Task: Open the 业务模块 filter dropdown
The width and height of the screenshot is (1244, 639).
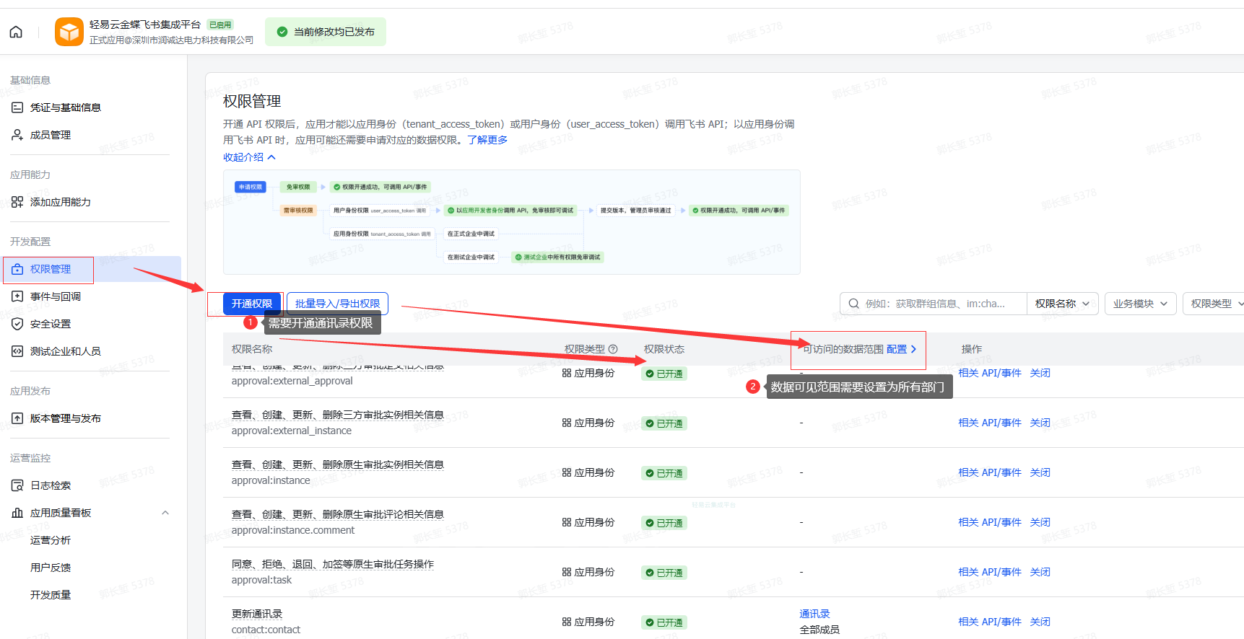Action: (x=1141, y=304)
